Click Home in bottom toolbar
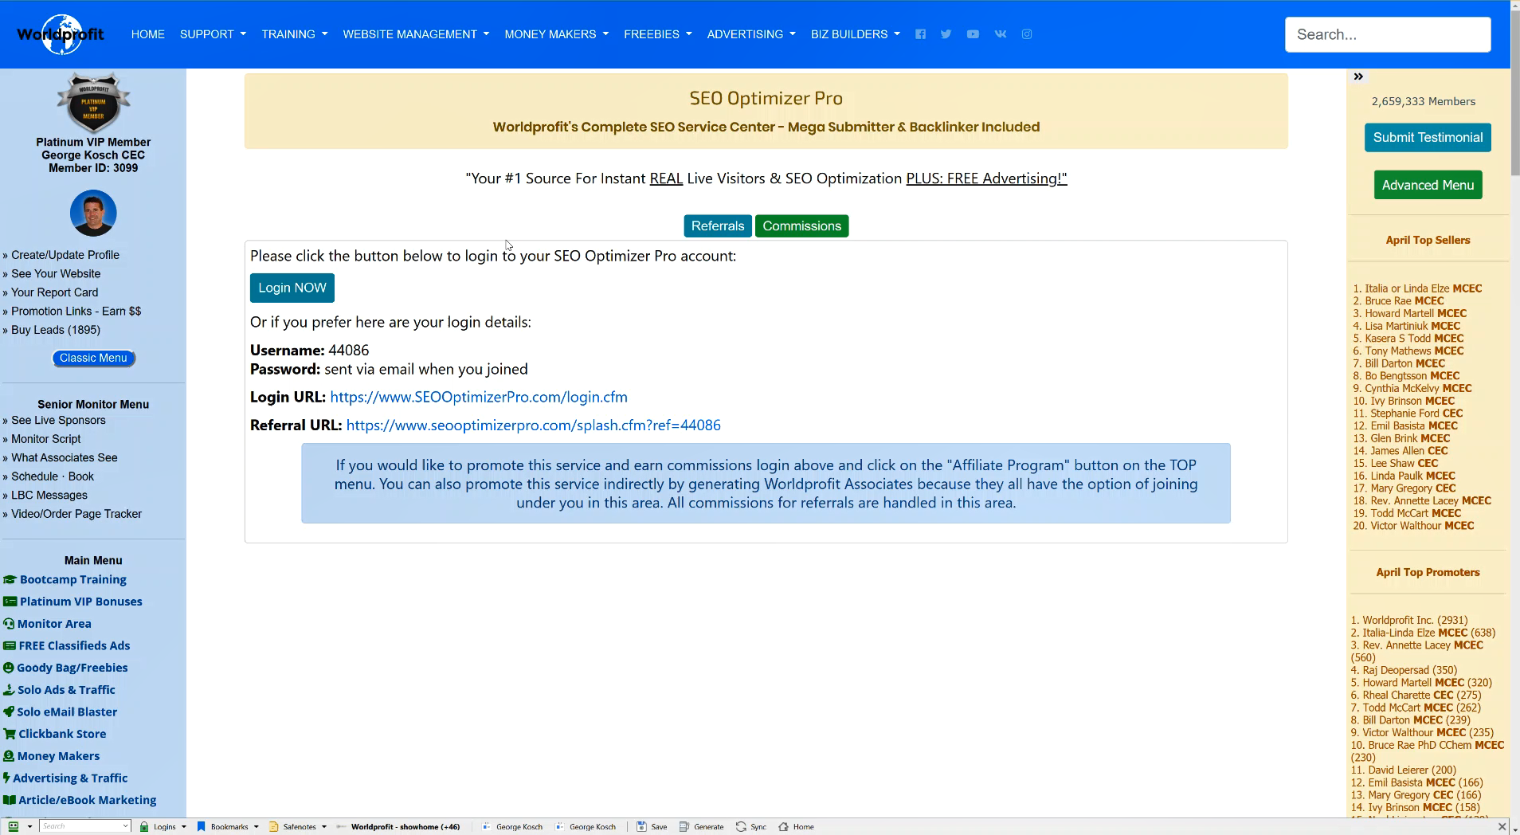Image resolution: width=1520 pixels, height=835 pixels. pos(797,826)
